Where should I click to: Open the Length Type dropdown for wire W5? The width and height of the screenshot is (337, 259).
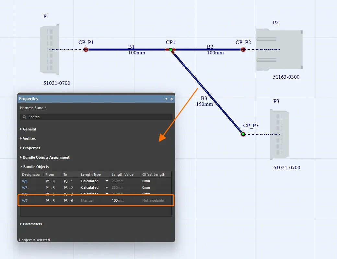(x=107, y=187)
